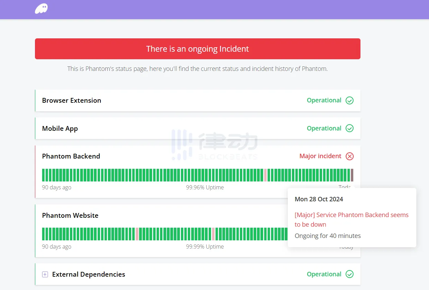Click first green bar of Phantom Backend uptime
The height and width of the screenshot is (290, 429).
point(44,175)
